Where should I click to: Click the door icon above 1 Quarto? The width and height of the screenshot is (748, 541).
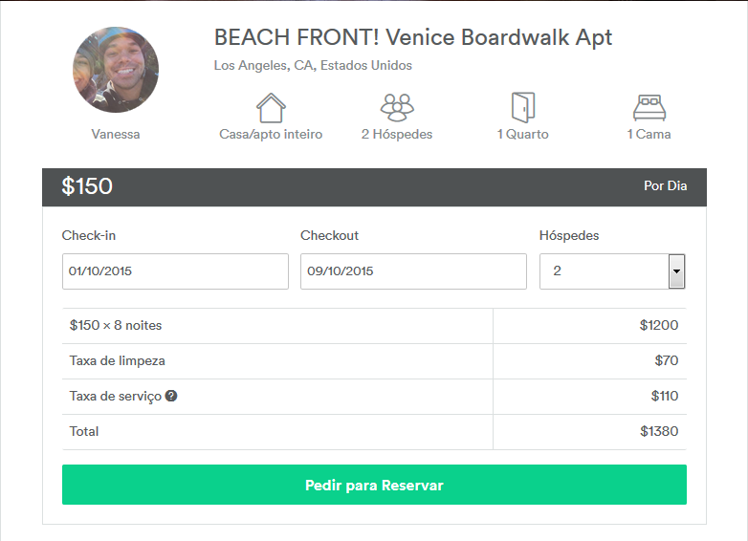[522, 107]
